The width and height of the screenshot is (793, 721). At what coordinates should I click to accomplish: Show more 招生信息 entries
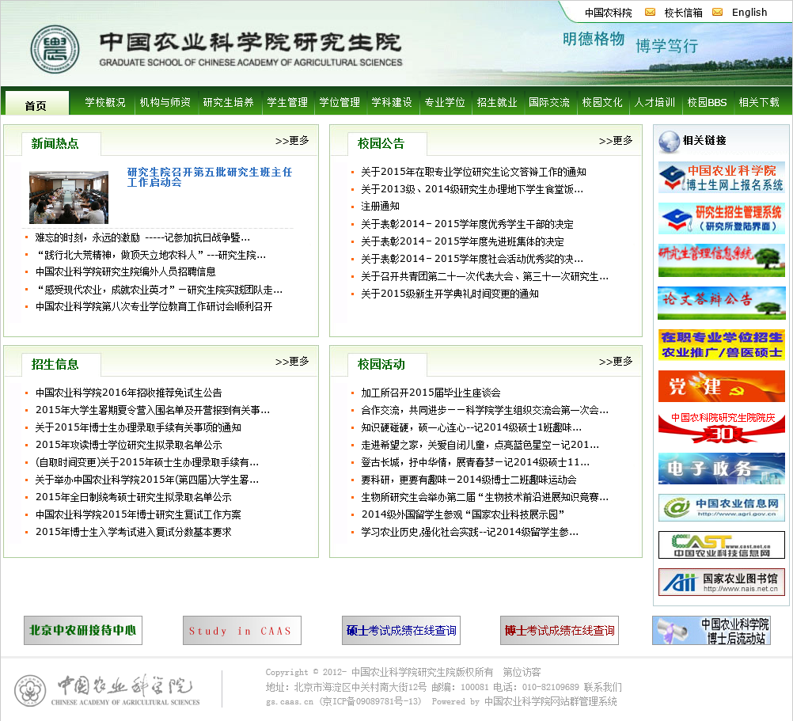point(292,362)
